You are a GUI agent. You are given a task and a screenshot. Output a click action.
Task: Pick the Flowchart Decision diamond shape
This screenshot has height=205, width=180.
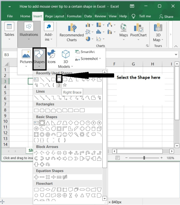(x=48, y=190)
